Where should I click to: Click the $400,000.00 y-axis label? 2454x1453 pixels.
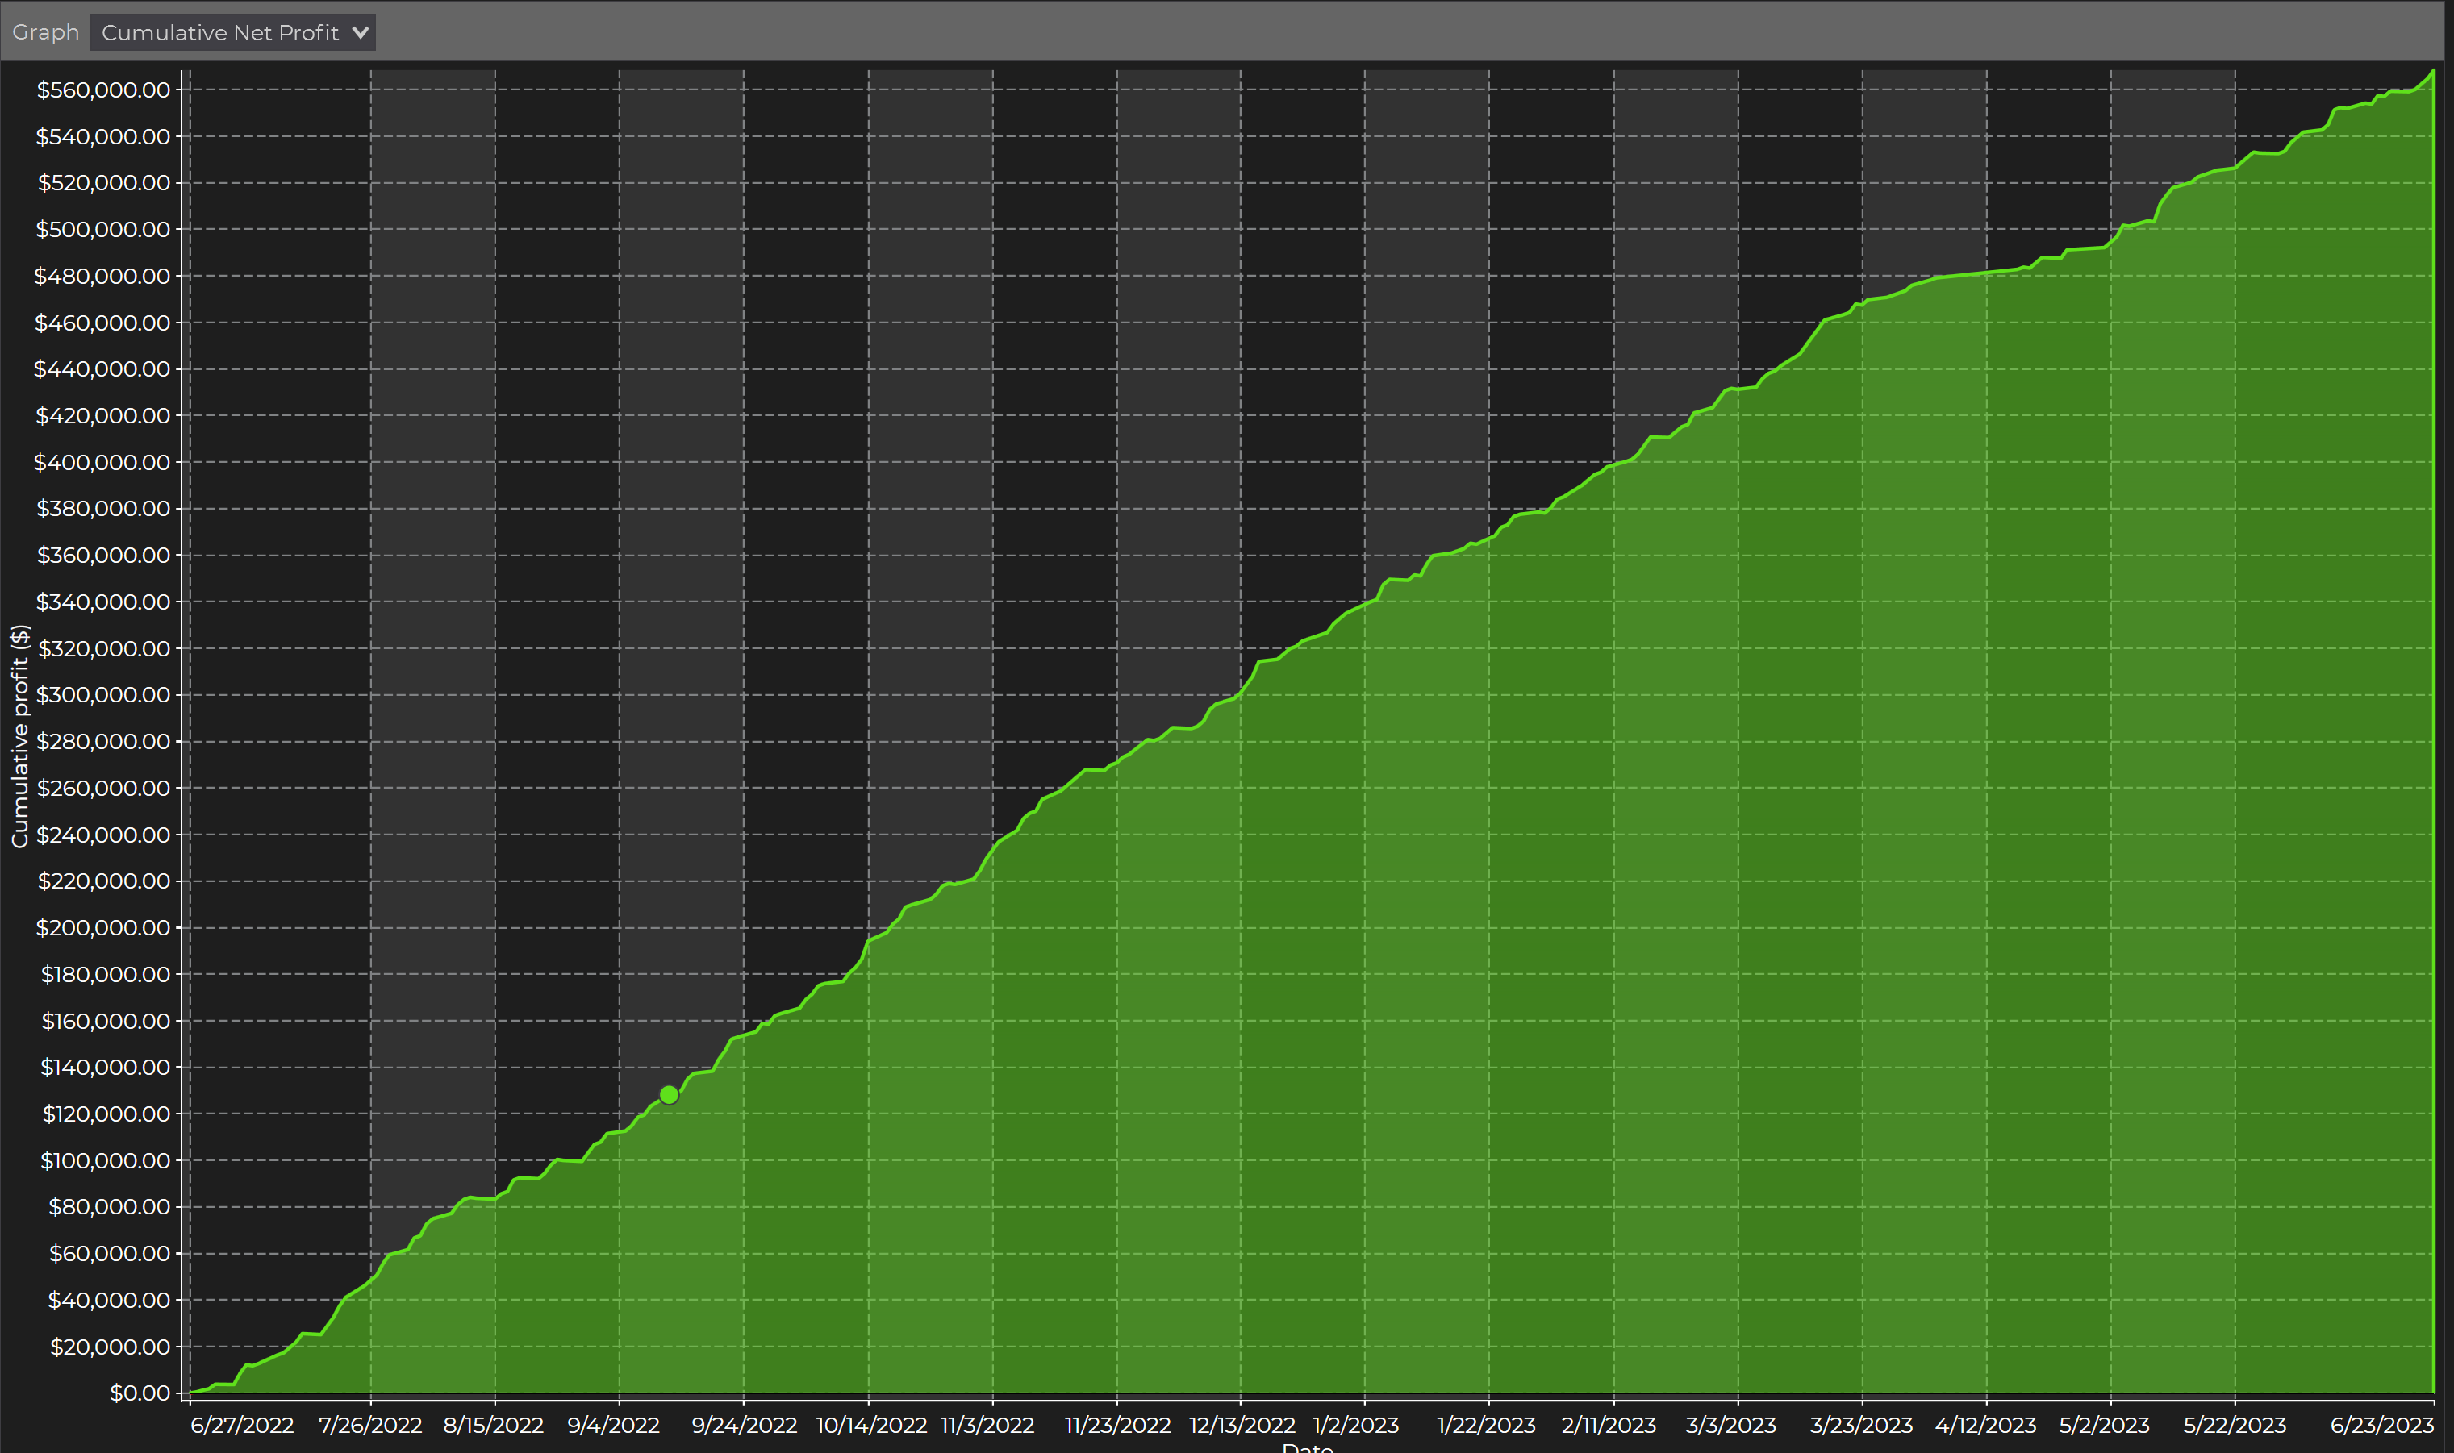pyautogui.click(x=102, y=462)
